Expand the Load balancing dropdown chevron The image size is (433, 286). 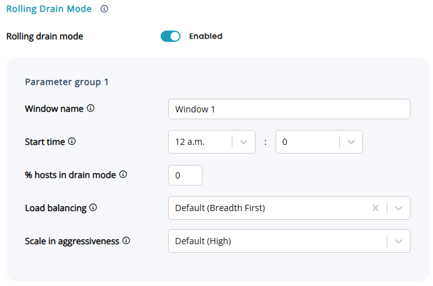[399, 208]
